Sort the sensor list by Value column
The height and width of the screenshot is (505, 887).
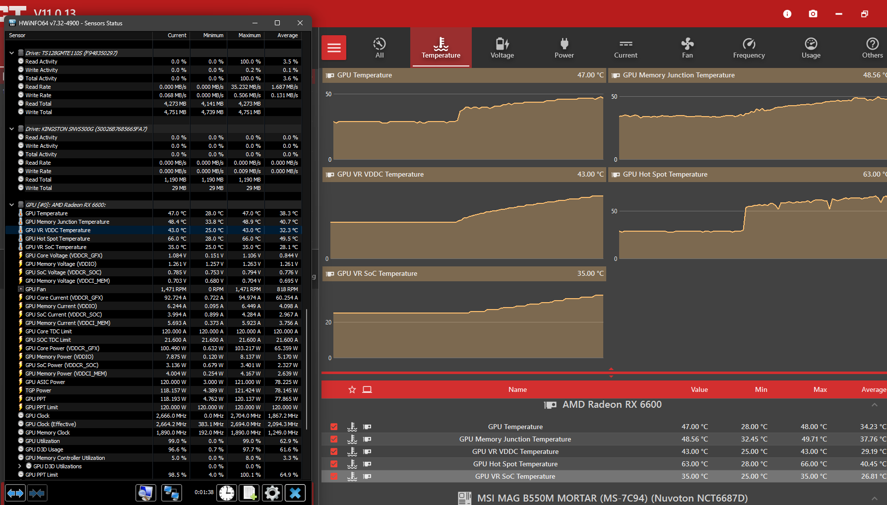[x=699, y=390]
